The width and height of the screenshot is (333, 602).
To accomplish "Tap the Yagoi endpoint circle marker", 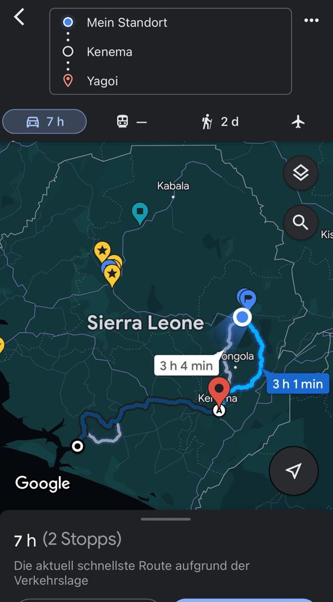I will (x=78, y=446).
